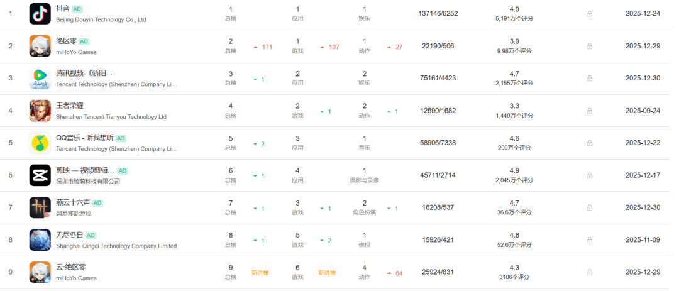Click the lock icon in 抖音 row
This screenshot has width=679, height=291.
(x=589, y=14)
